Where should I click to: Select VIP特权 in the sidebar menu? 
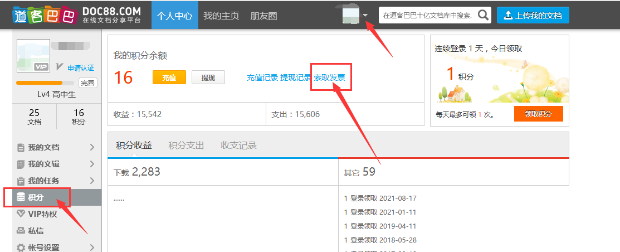57,214
